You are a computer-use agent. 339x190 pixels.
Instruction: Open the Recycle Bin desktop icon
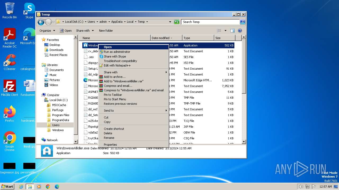tap(10, 11)
